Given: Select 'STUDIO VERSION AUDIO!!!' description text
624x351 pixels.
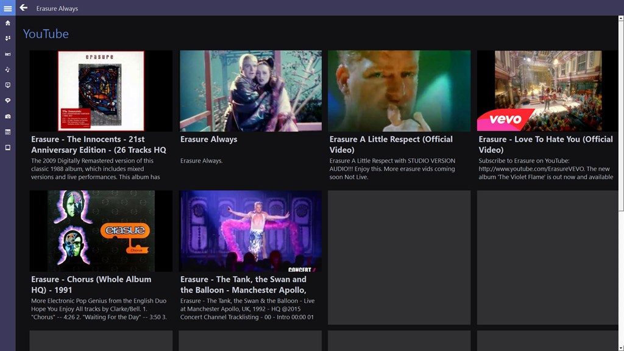Looking at the screenshot, I should [x=392, y=169].
